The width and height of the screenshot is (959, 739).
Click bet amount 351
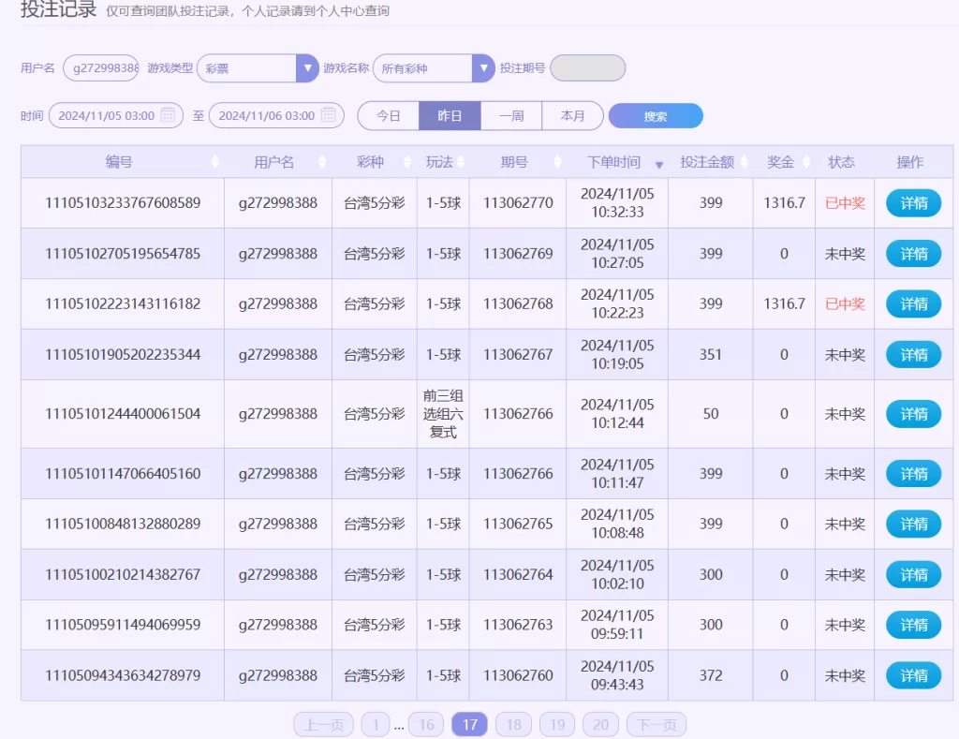point(711,355)
